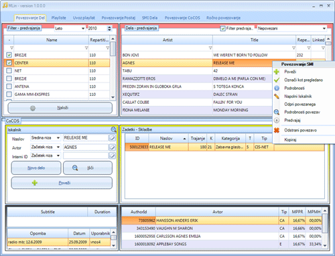Click the Avtor column header
Screen dimensions: 335x256
pyautogui.click(x=218, y=212)
